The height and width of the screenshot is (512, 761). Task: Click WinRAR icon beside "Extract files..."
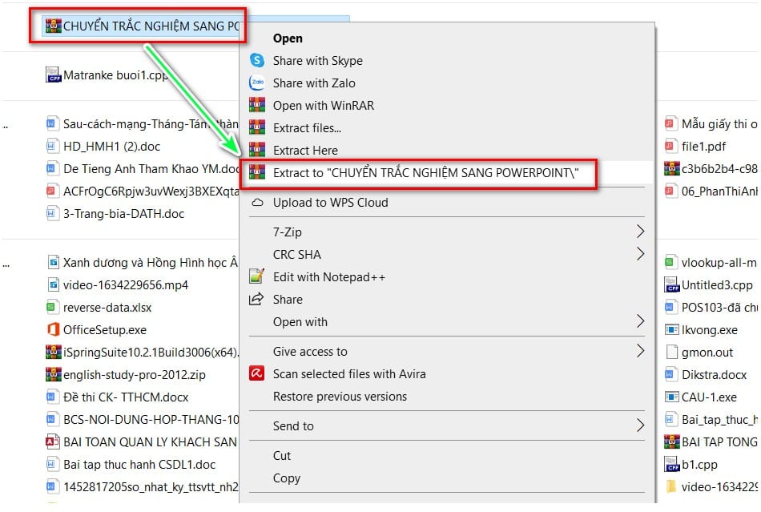tap(257, 127)
